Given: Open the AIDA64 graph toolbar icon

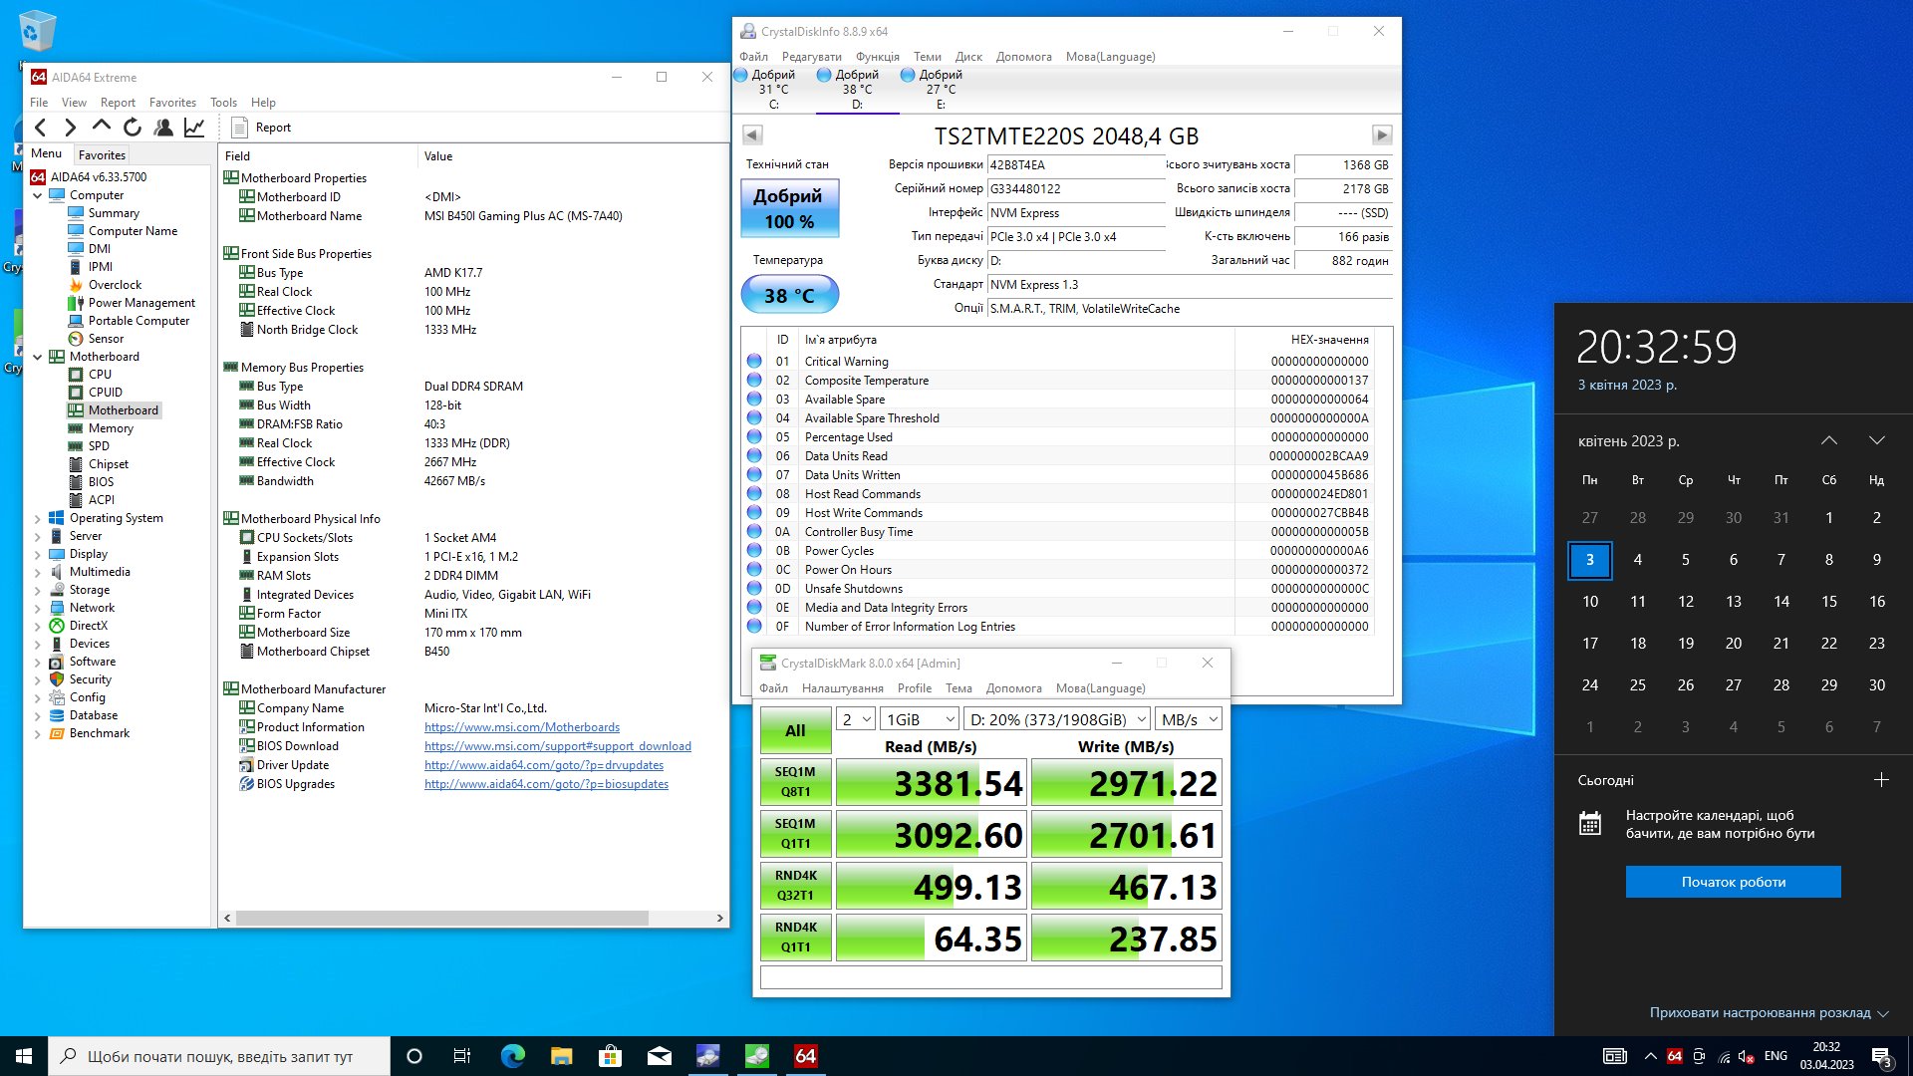Looking at the screenshot, I should pos(194,128).
